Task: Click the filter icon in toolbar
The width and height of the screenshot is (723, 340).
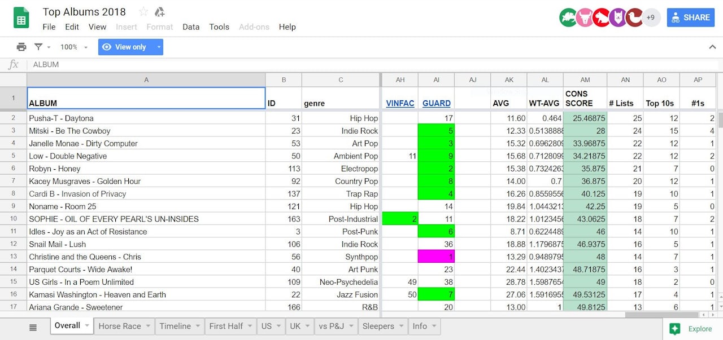Action: pyautogui.click(x=38, y=47)
